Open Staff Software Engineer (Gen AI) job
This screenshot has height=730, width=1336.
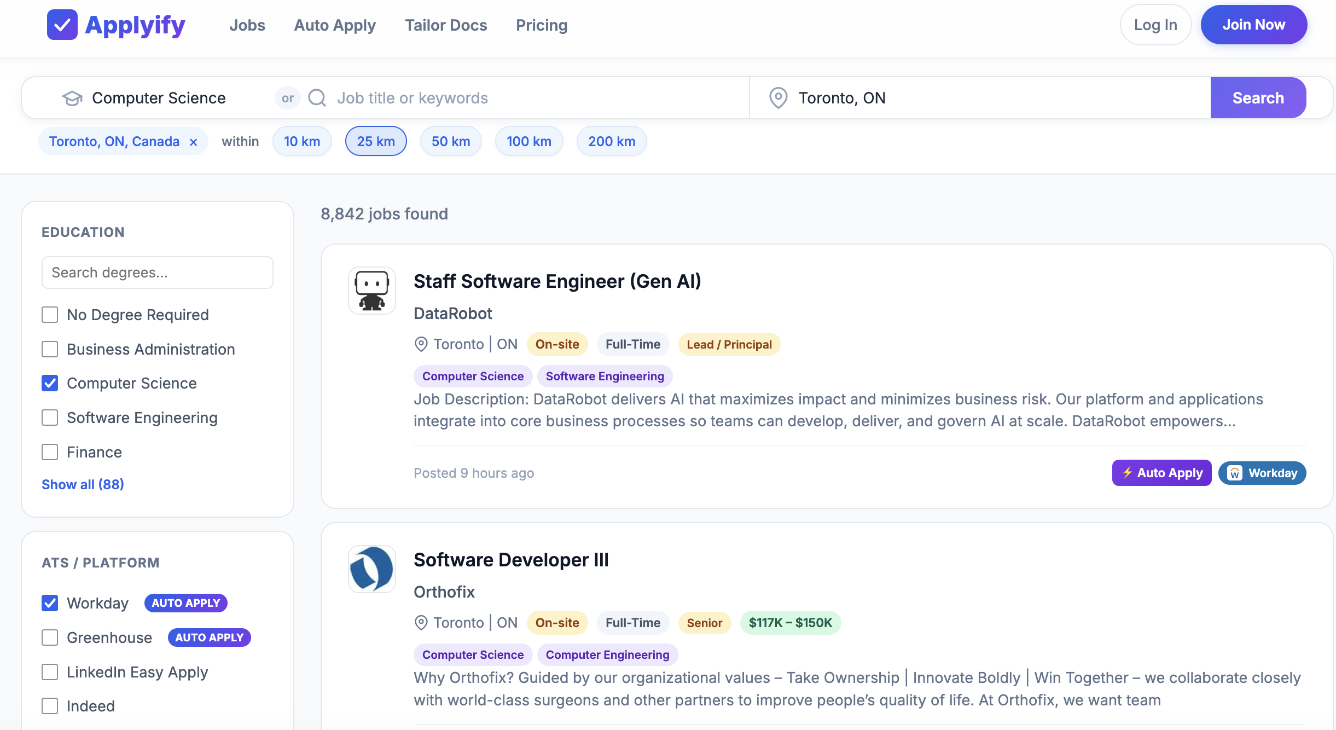click(x=557, y=281)
